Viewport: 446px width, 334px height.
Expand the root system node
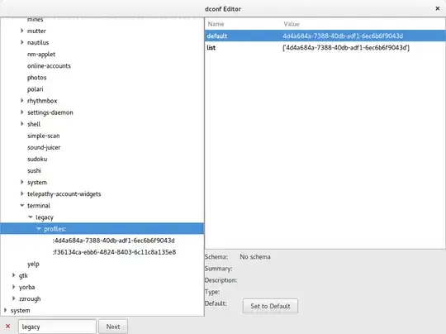(x=5, y=310)
